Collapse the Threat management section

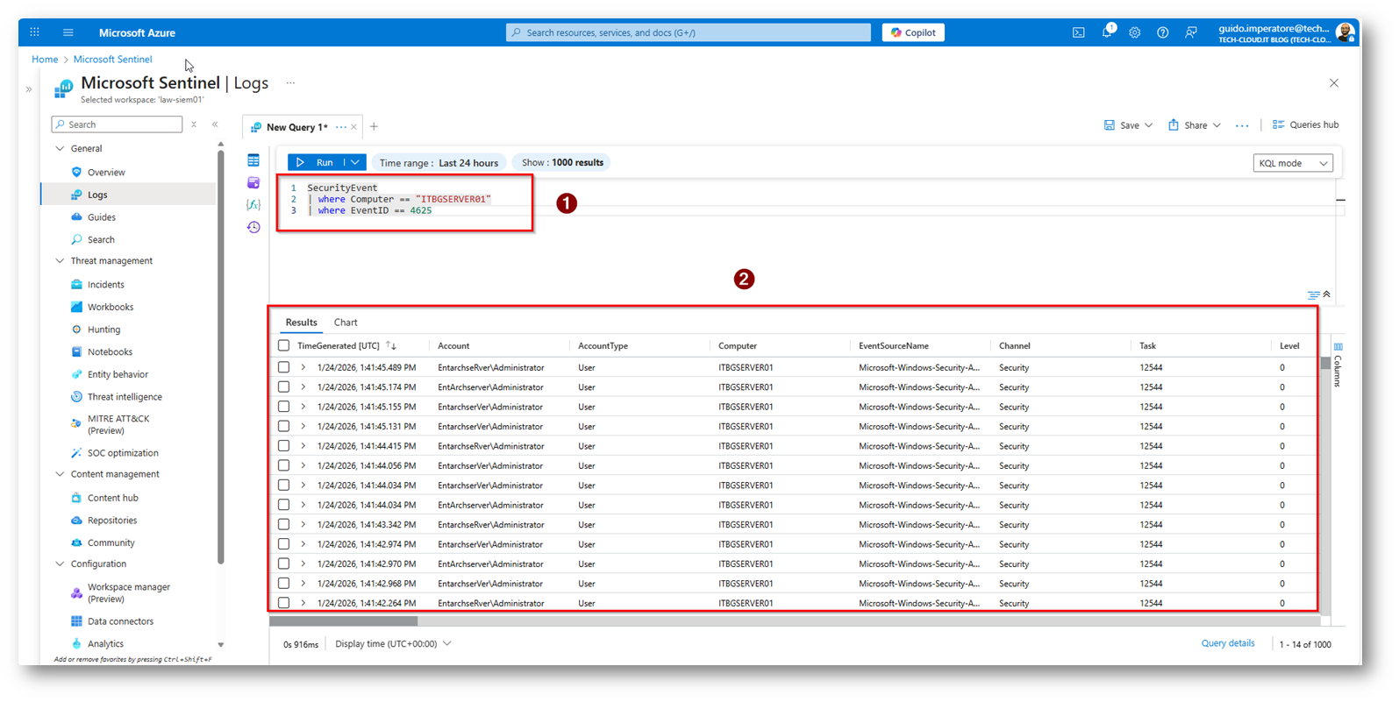[x=60, y=261]
